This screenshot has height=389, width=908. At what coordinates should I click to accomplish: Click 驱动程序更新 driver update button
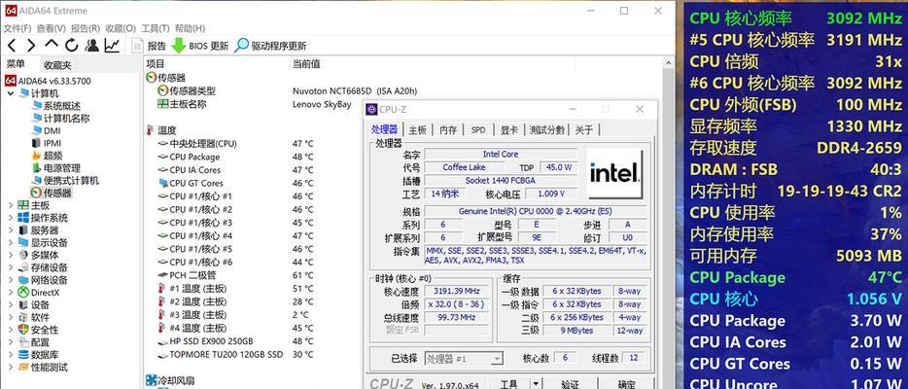click(270, 46)
